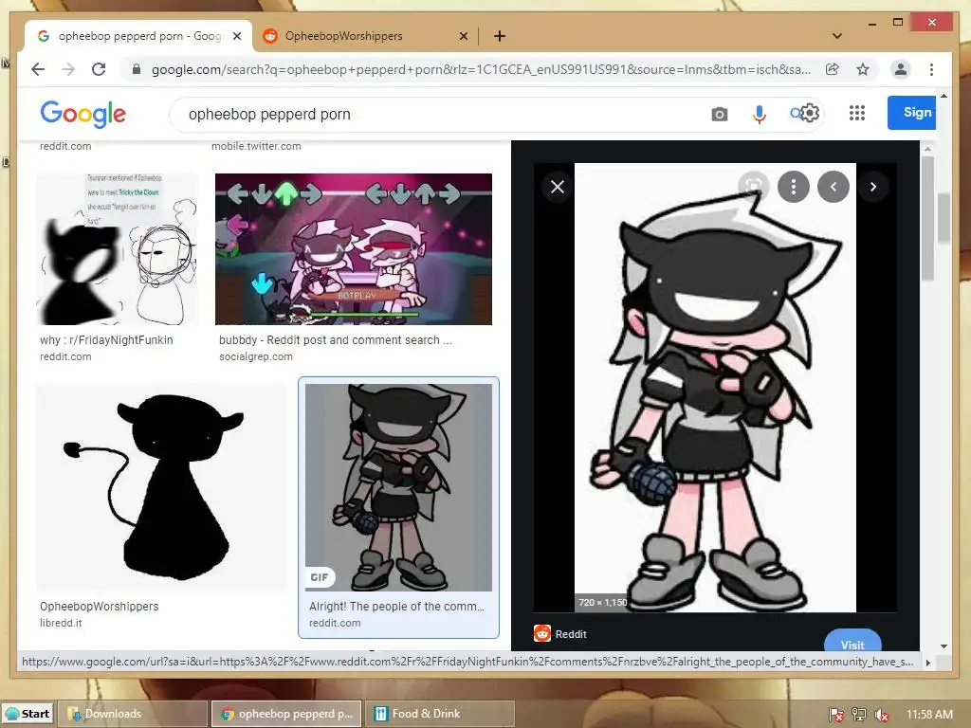Open Downloads from the taskbar
Image resolution: width=971 pixels, height=728 pixels.
(133, 714)
